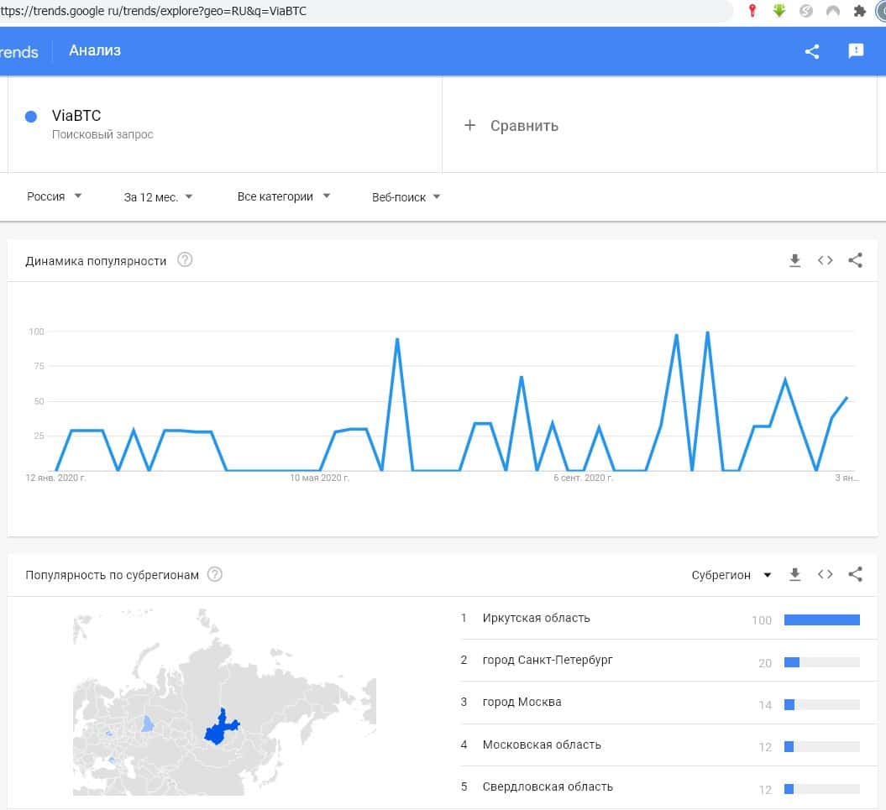Open help for Динамика популярности

click(x=186, y=260)
